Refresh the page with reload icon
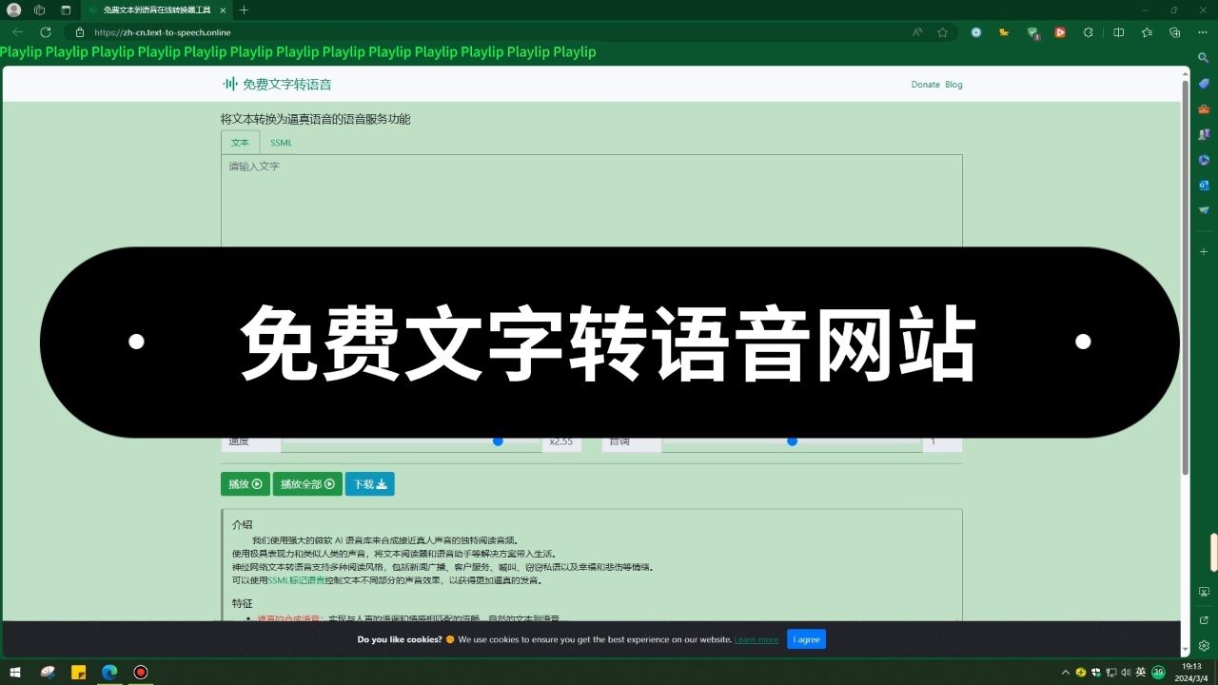This screenshot has width=1218, height=685. [46, 31]
